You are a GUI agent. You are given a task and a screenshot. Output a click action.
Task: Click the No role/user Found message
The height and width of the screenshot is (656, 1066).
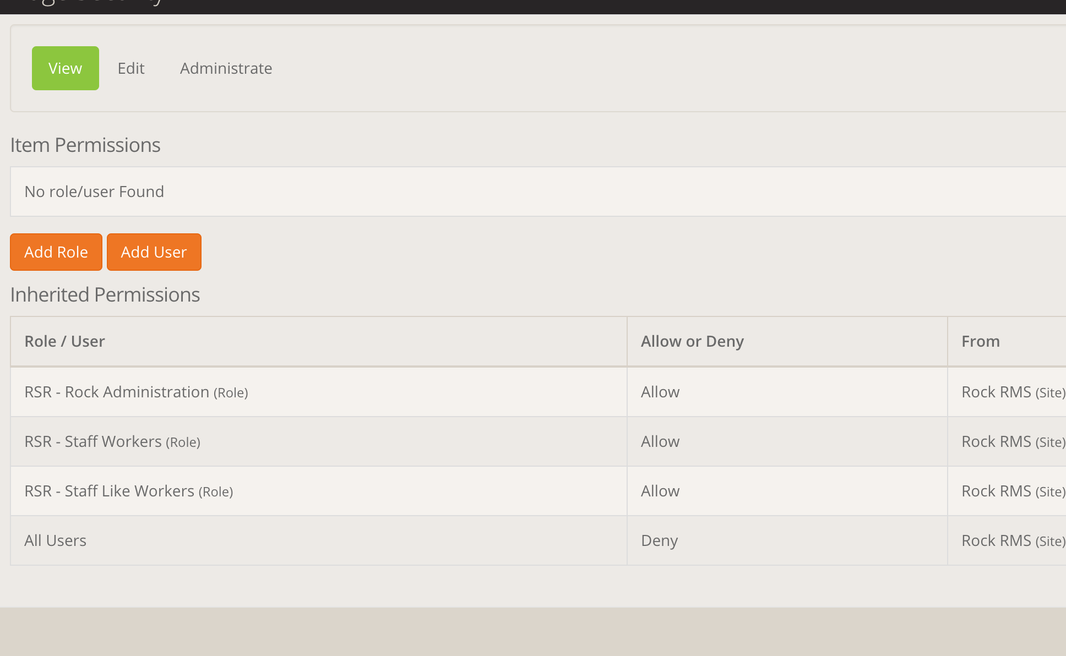point(94,192)
